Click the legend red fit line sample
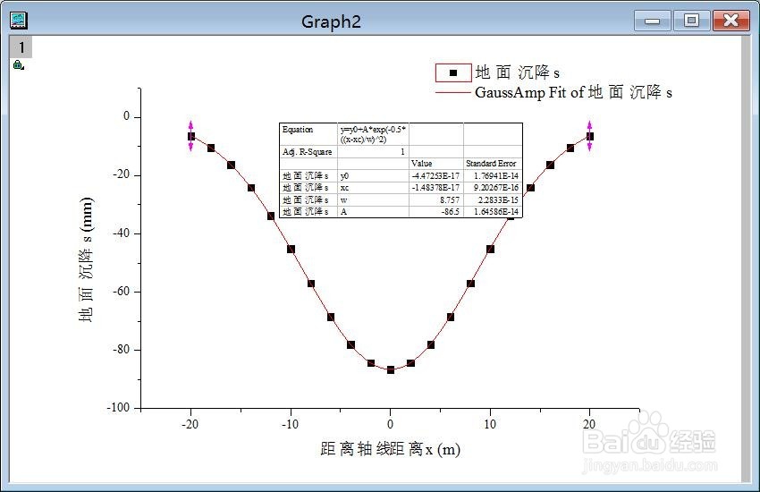 [x=453, y=92]
